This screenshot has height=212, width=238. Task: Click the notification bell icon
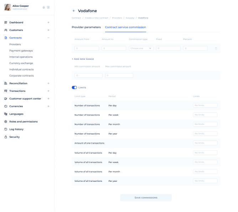44,7
